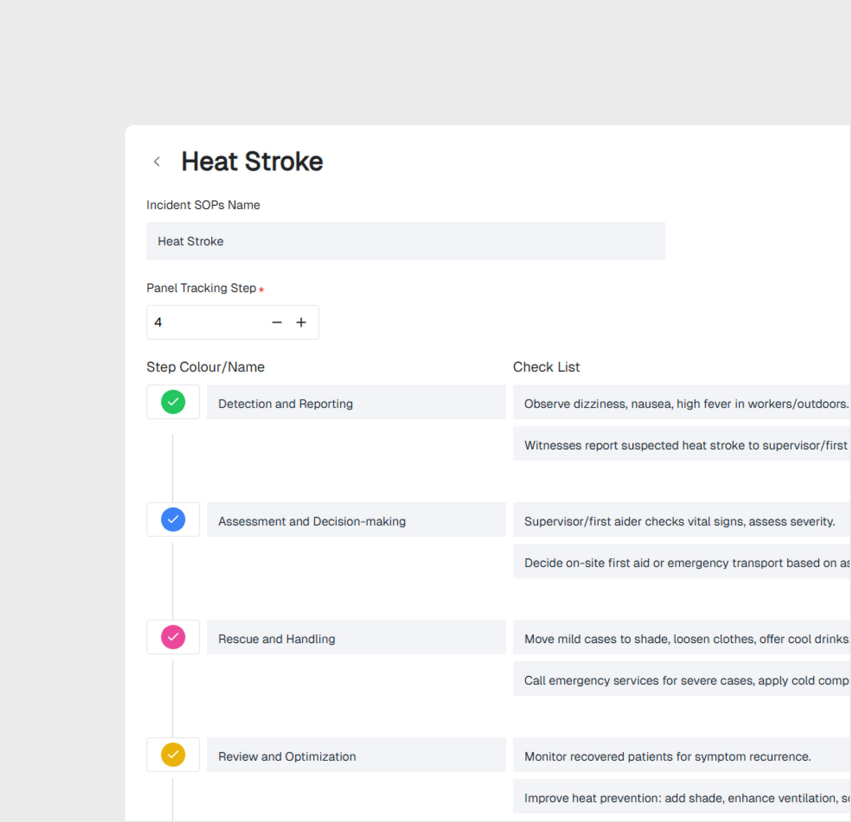Click the red required asterisk beside Panel Tracking Step
This screenshot has height=822, width=851.
click(262, 289)
